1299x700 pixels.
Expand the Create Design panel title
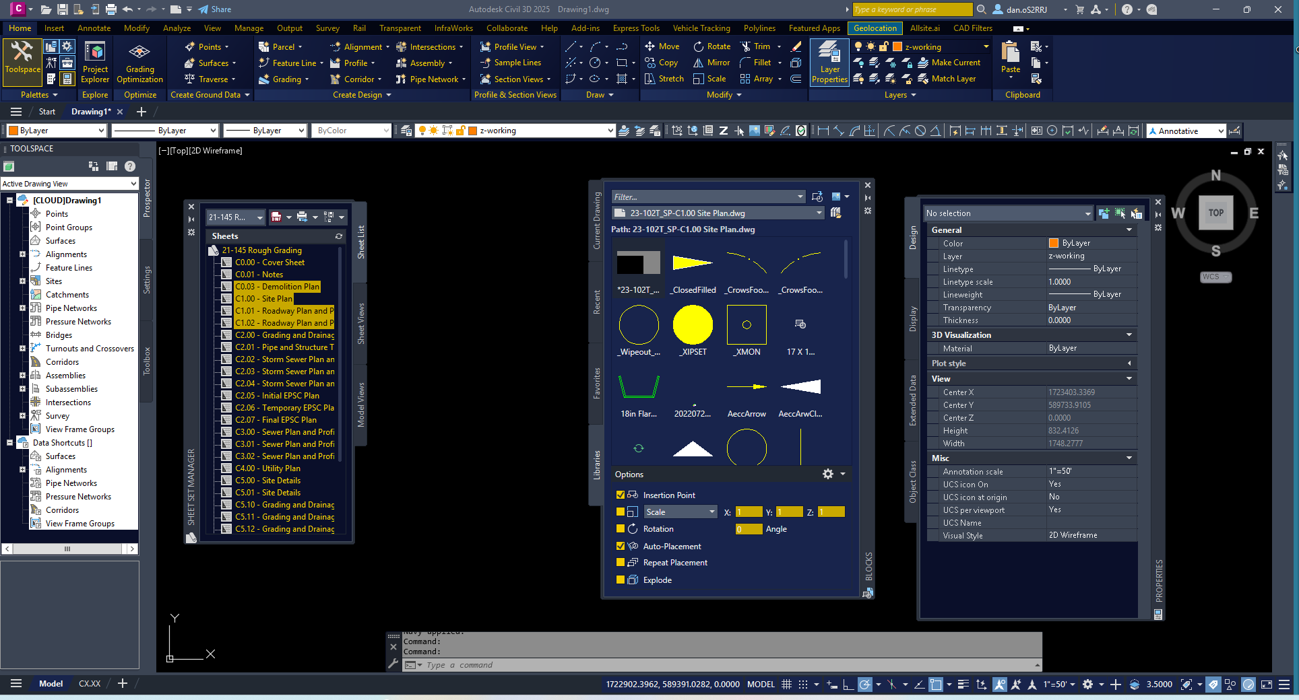362,95
